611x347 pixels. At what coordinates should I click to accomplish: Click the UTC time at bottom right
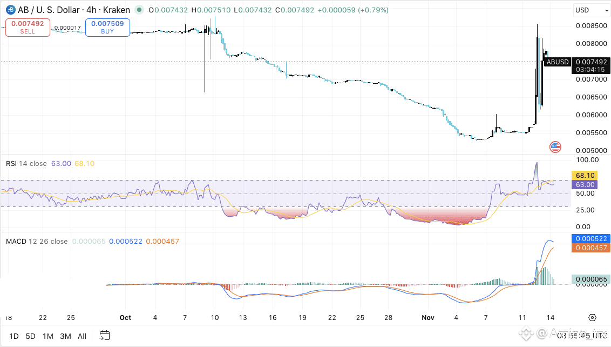tap(582, 335)
